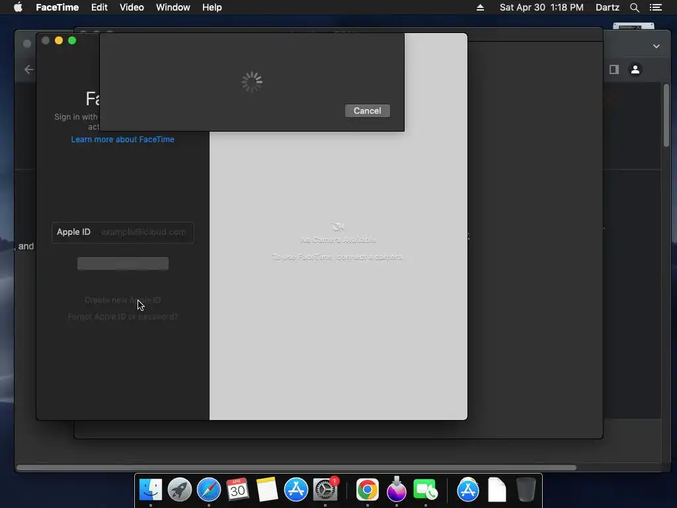This screenshot has width=677, height=508.
Task: Open profile avatar icon in background window
Action: point(635,69)
